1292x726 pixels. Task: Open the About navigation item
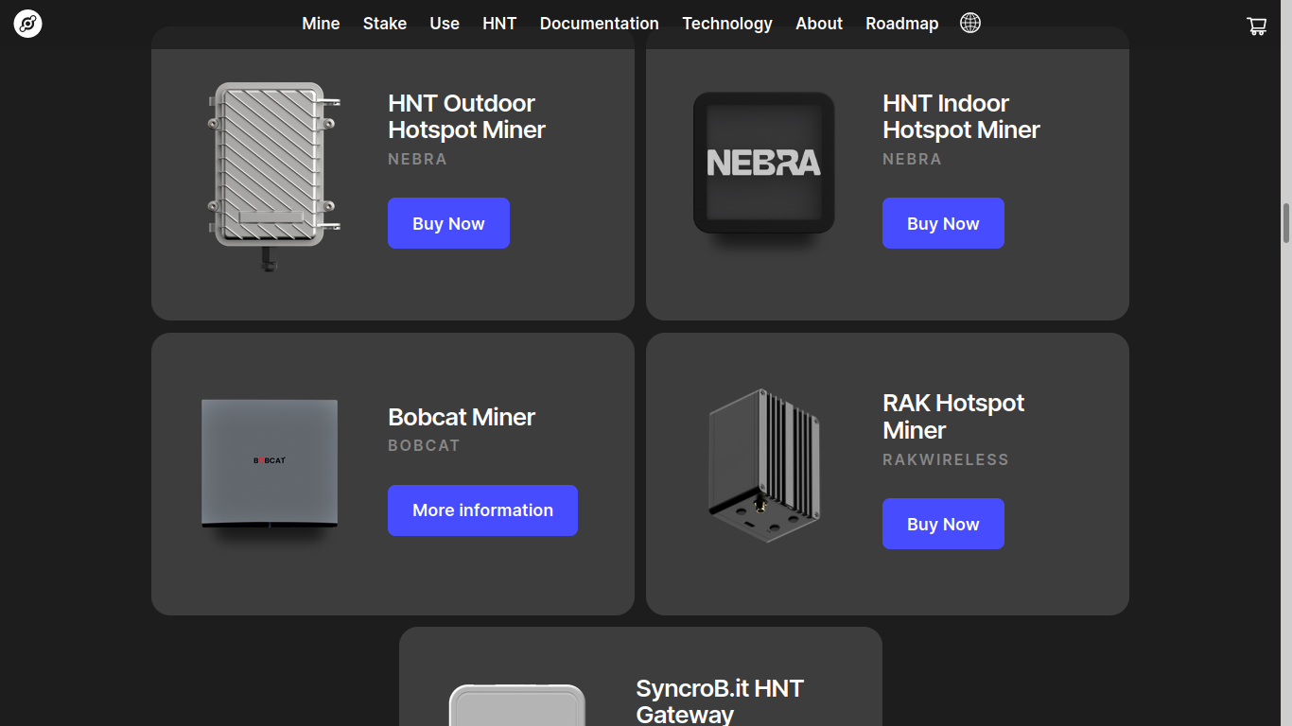click(x=819, y=24)
